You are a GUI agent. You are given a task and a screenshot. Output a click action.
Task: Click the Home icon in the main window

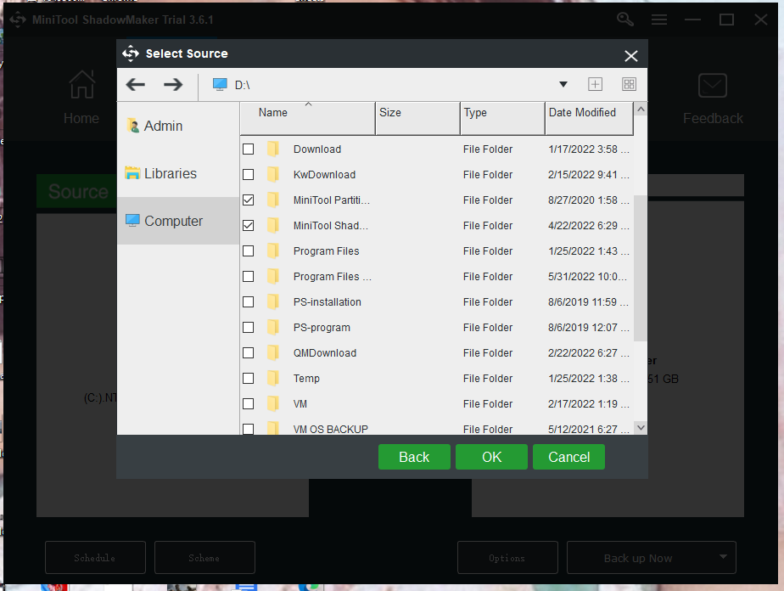(x=81, y=84)
